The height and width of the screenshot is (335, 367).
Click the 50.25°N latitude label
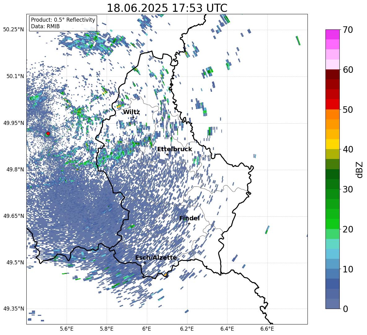pos(14,30)
